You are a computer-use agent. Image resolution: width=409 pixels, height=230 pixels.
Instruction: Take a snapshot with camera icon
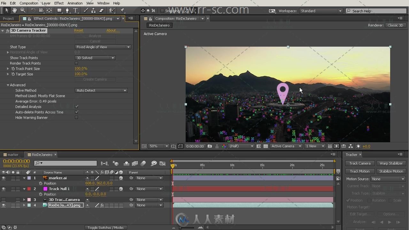coord(210,146)
